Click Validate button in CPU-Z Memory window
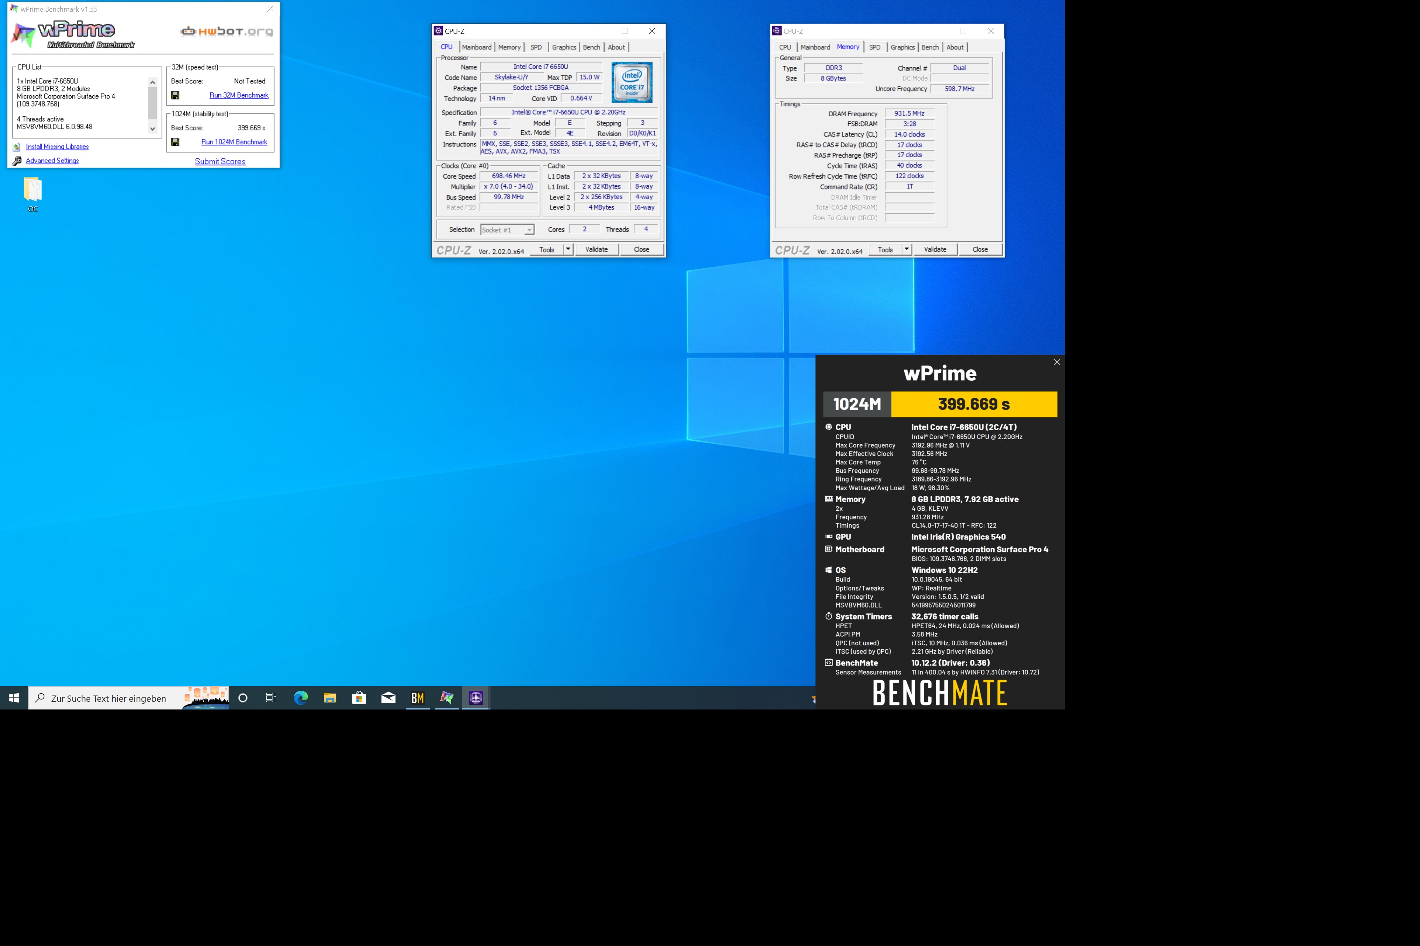This screenshot has height=946, width=1420. click(x=935, y=249)
